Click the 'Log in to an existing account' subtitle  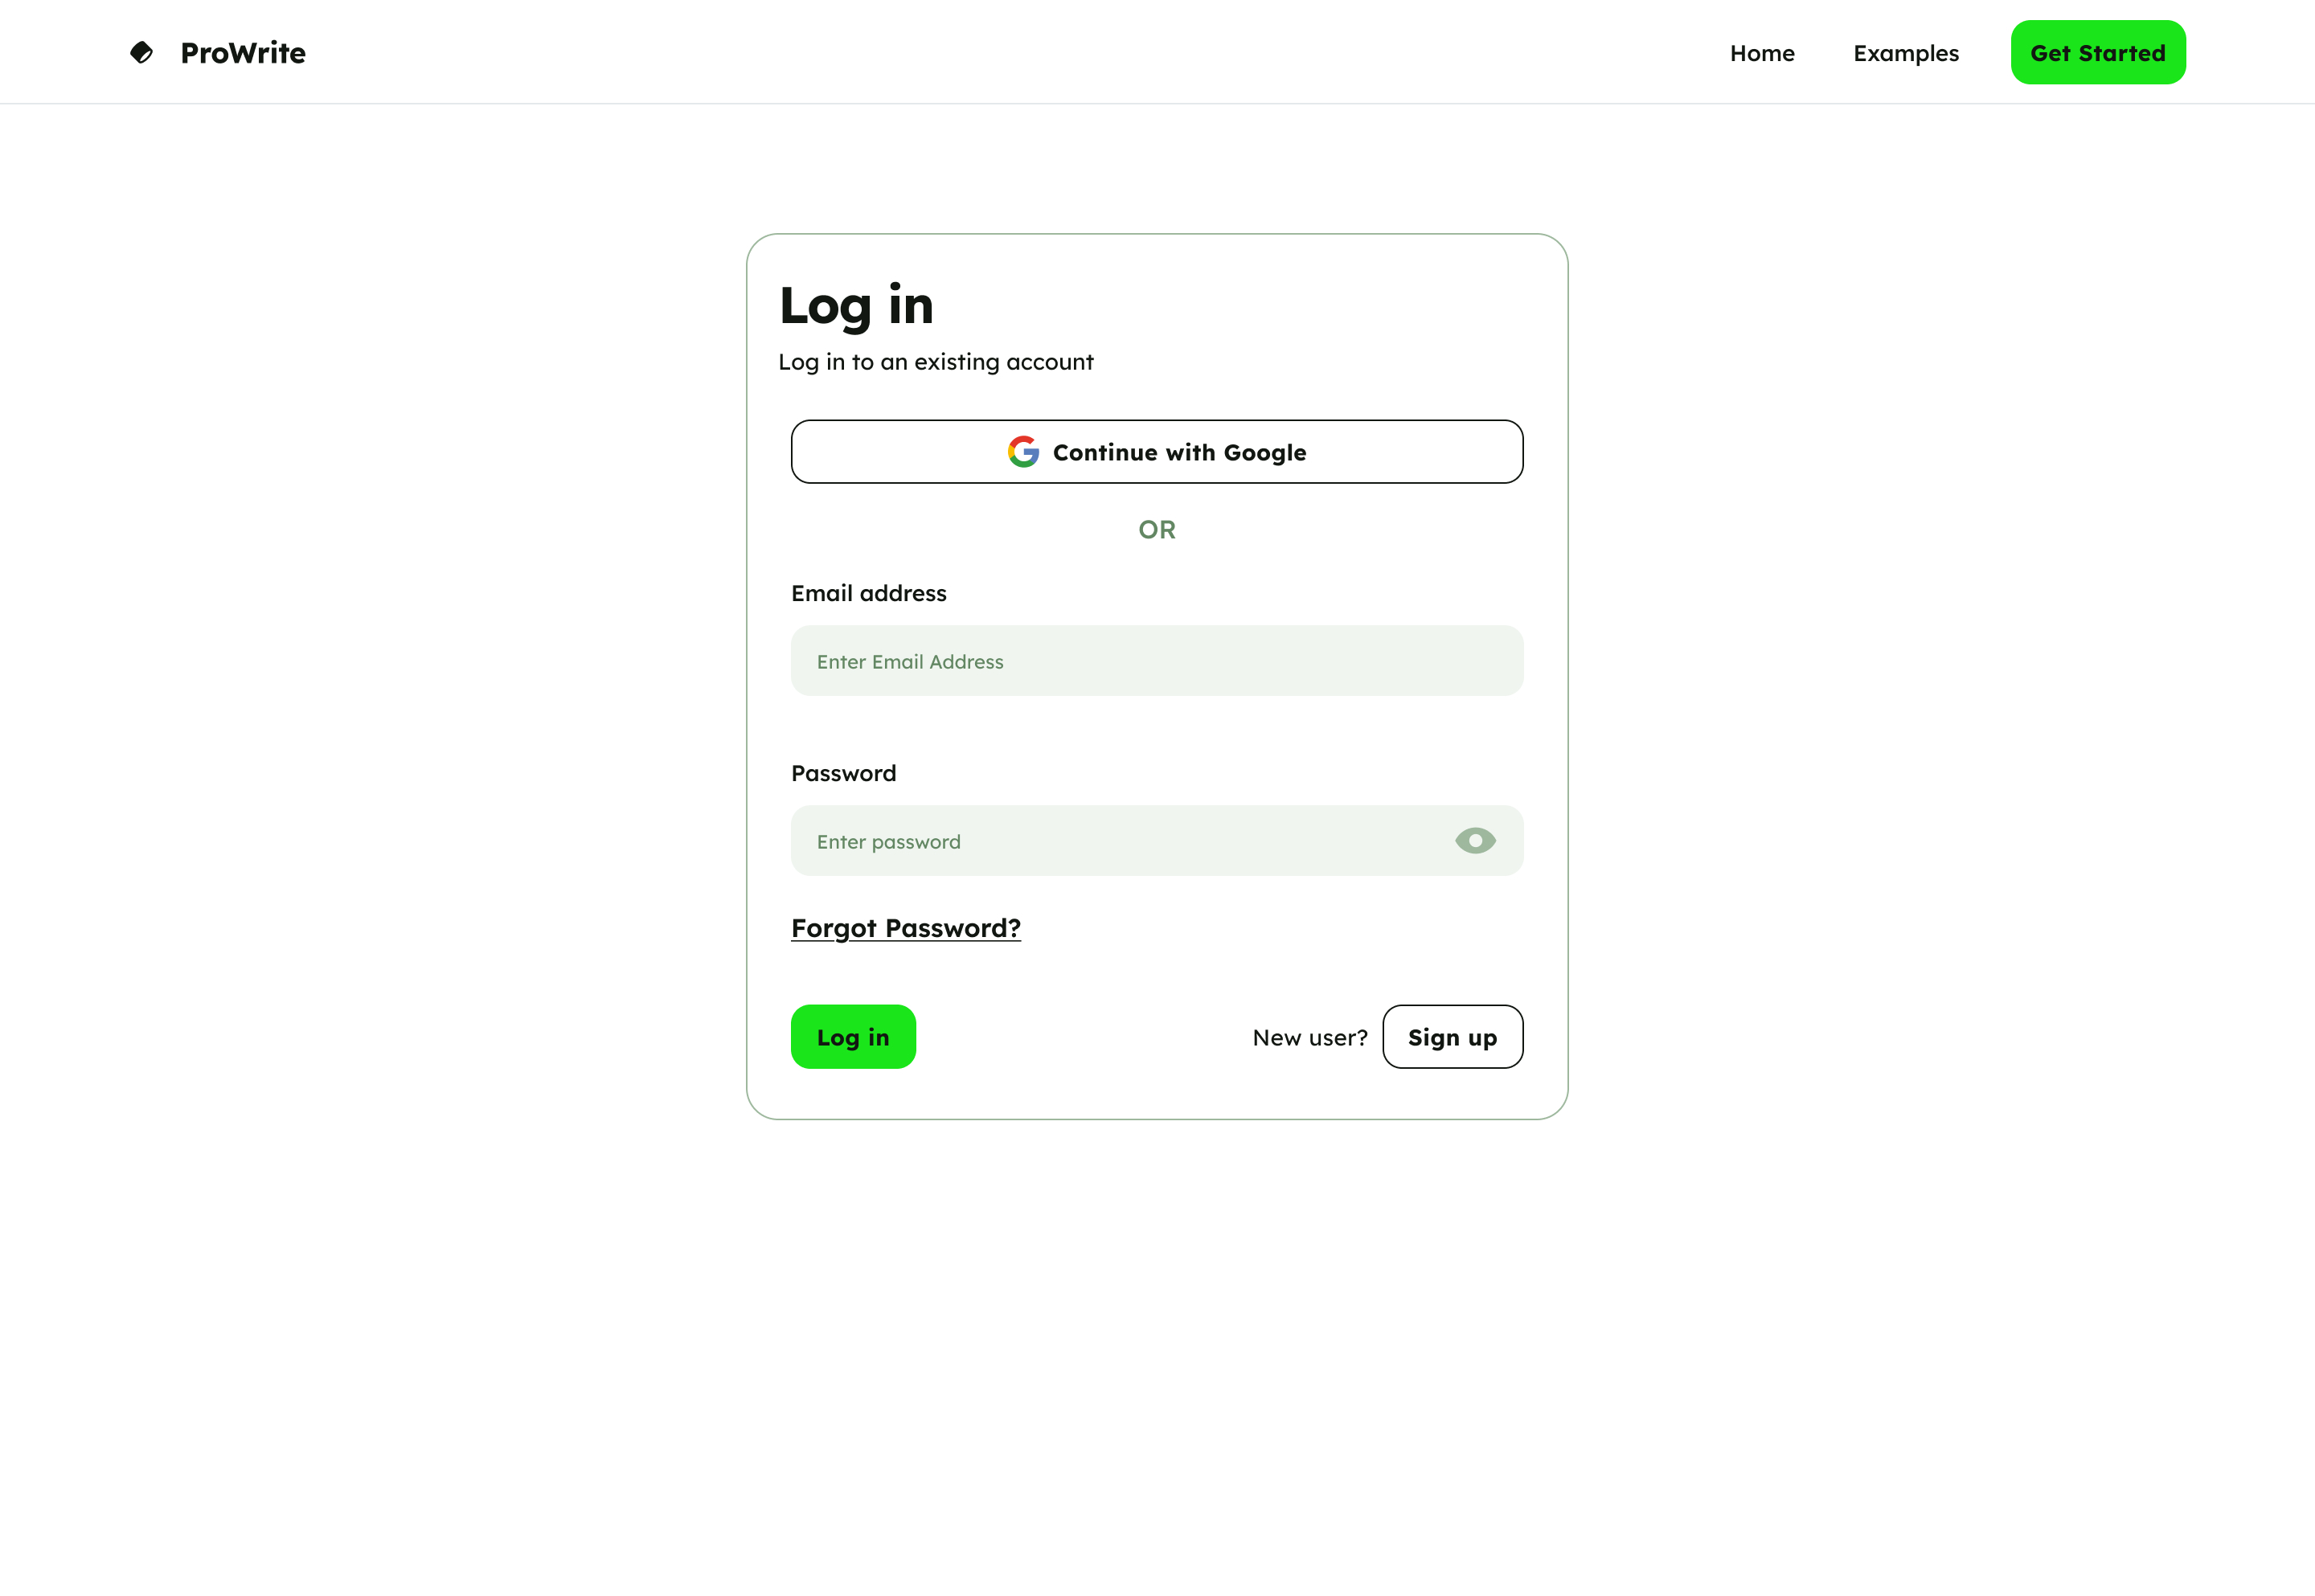(935, 362)
